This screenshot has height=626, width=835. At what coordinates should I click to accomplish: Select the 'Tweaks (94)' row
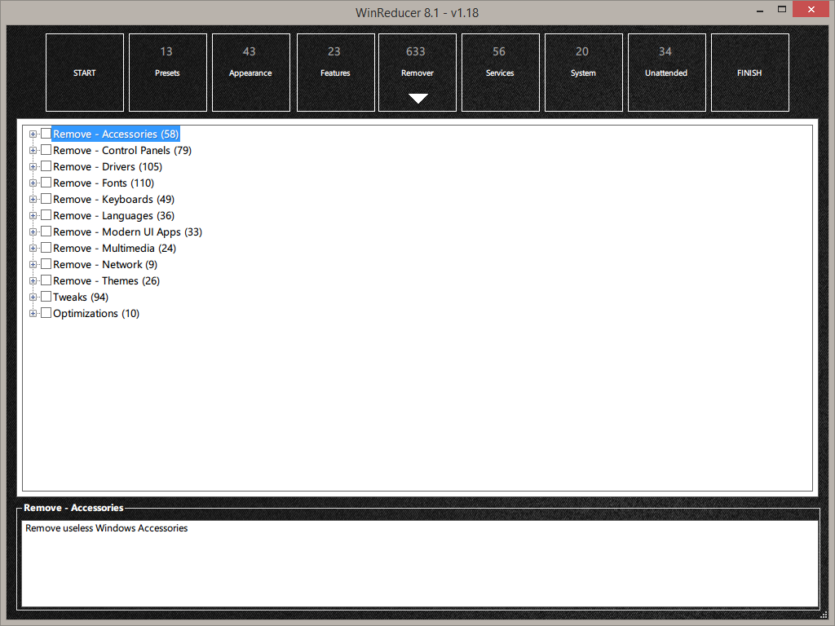(x=81, y=298)
